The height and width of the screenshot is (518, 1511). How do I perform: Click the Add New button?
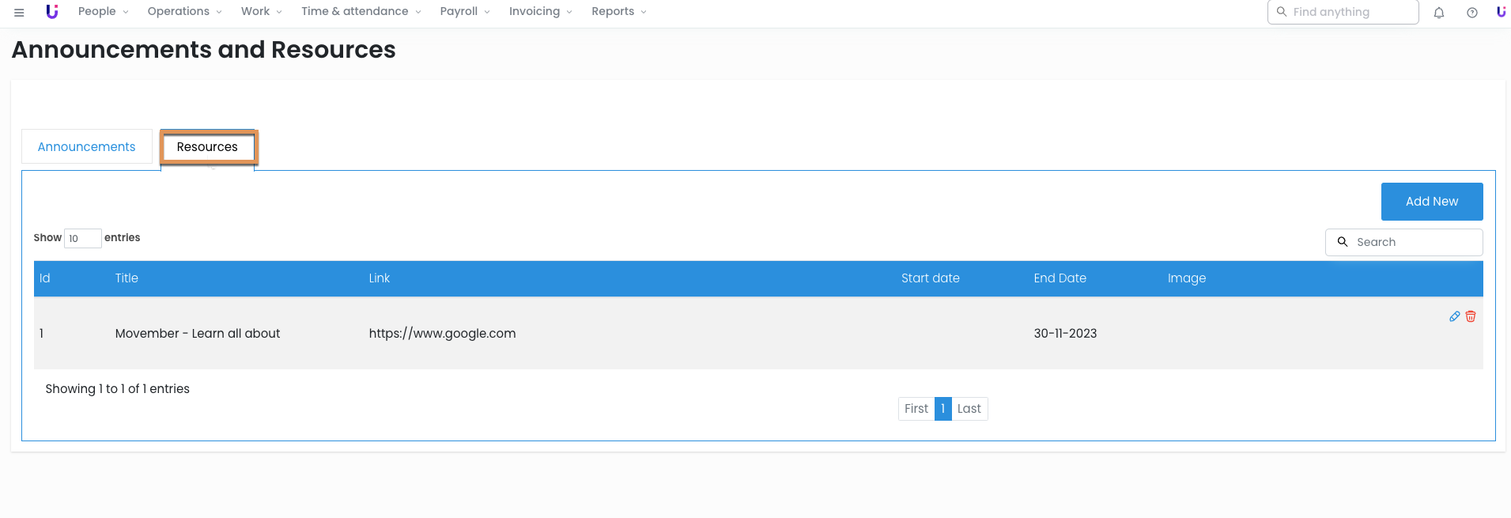coord(1431,202)
